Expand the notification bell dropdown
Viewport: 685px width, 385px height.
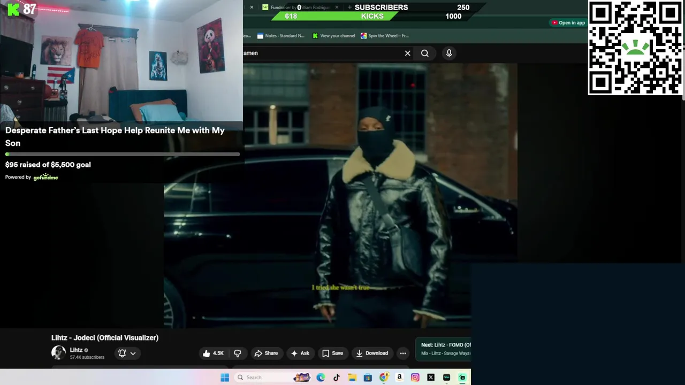(x=127, y=353)
